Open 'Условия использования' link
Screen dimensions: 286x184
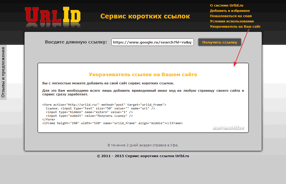(232, 21)
